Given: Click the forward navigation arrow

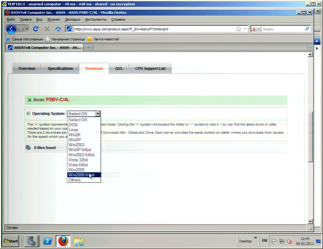Looking at the screenshot, I should click(x=21, y=29).
